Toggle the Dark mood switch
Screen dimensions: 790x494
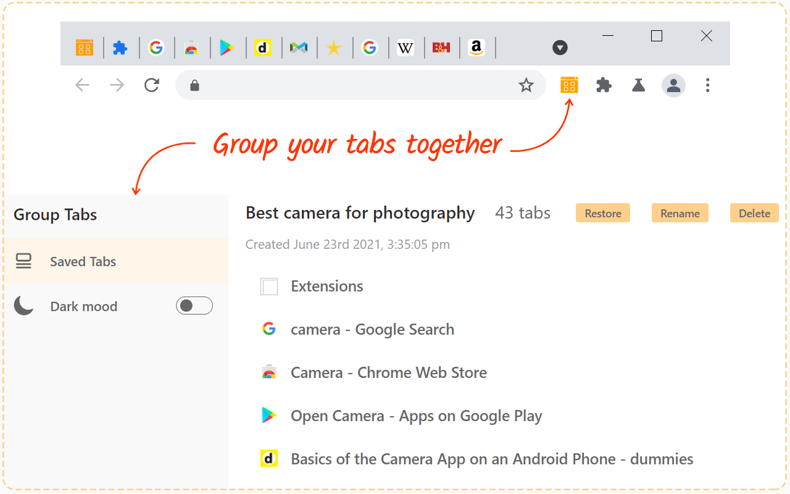[x=194, y=305]
